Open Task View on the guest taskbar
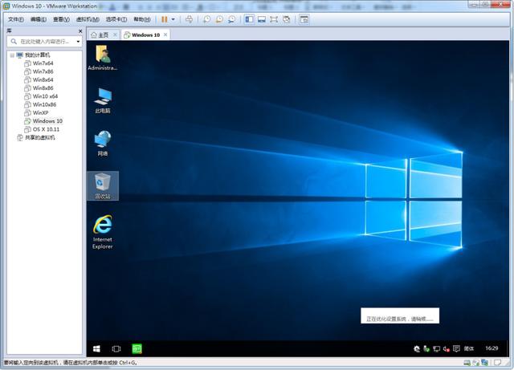514x370 pixels. [116, 348]
